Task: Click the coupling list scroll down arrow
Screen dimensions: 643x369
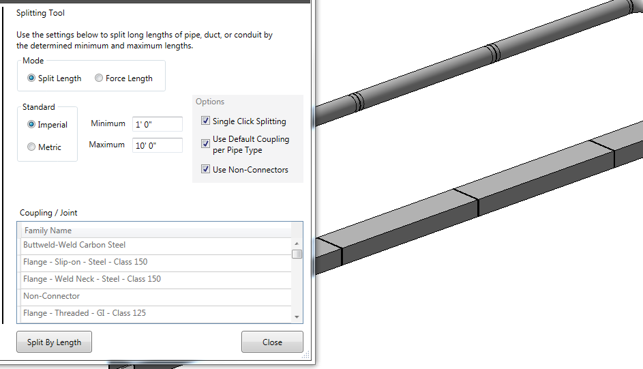Action: [x=297, y=317]
